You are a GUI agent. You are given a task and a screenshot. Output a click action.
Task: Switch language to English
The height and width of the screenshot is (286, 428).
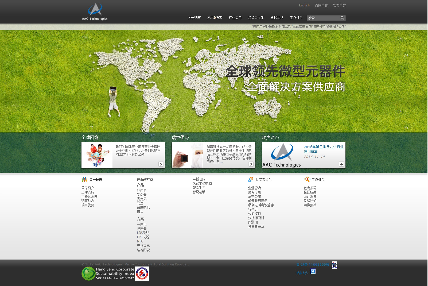[304, 5]
